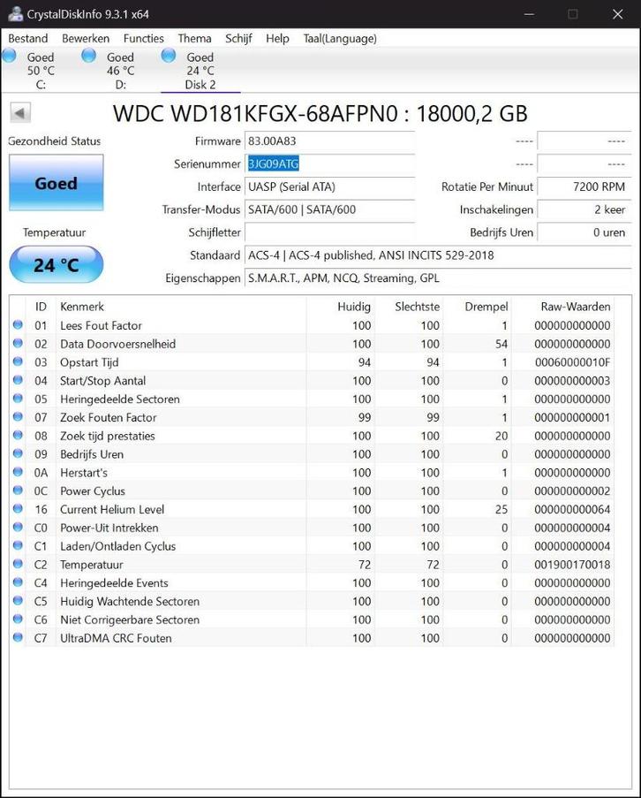641x798 pixels.
Task: Click raw value 00060000010F
Action: pyautogui.click(x=572, y=362)
